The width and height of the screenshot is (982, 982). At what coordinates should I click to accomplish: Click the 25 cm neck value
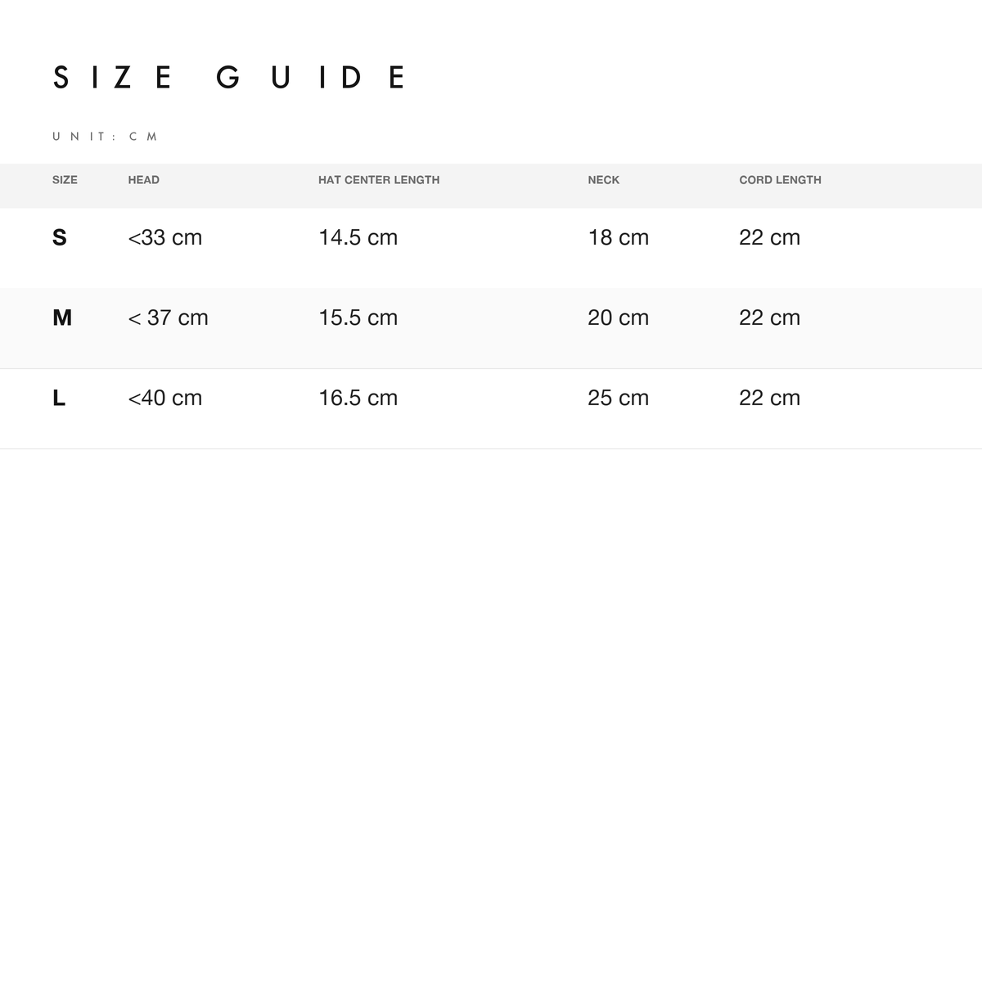(x=619, y=398)
